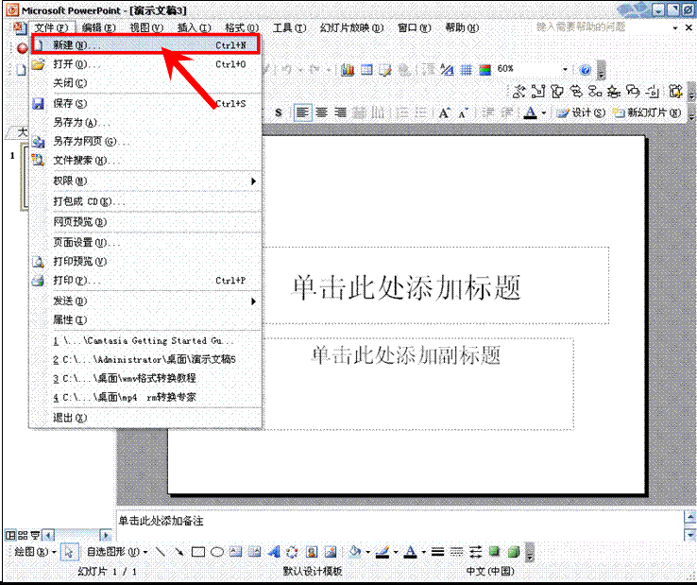
Task: Select 页面设置 menu entry
Action: (145, 243)
